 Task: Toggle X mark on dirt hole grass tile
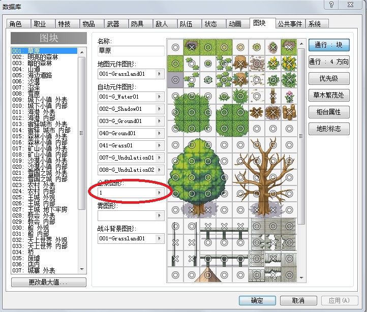click(x=192, y=47)
